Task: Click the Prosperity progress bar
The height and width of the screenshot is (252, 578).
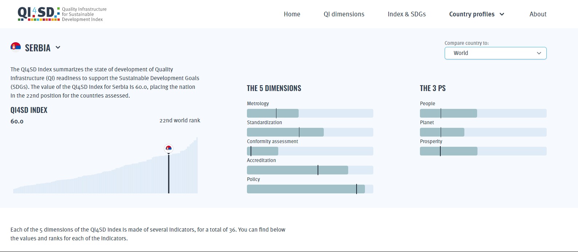Action: point(483,151)
